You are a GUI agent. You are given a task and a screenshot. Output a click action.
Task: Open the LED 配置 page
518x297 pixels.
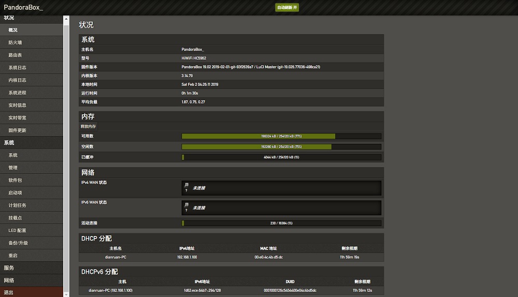(32, 230)
